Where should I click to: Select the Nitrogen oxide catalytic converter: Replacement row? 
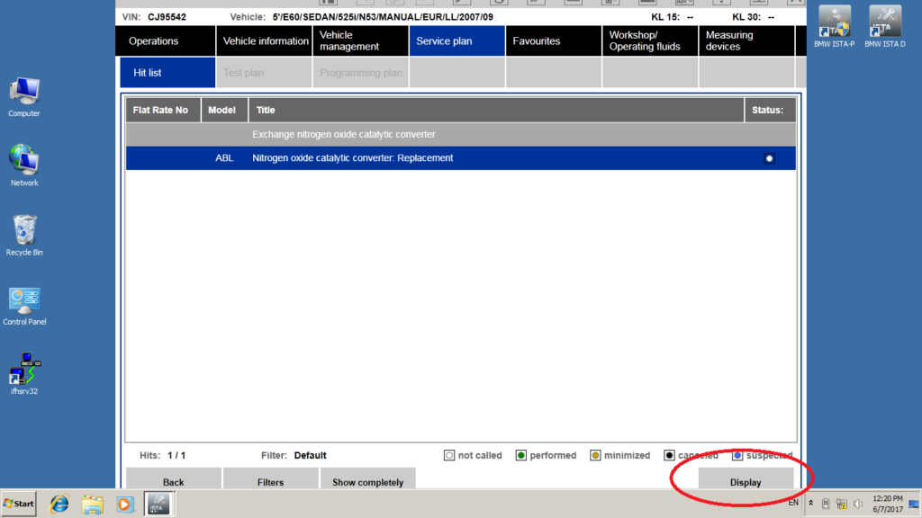(x=460, y=158)
